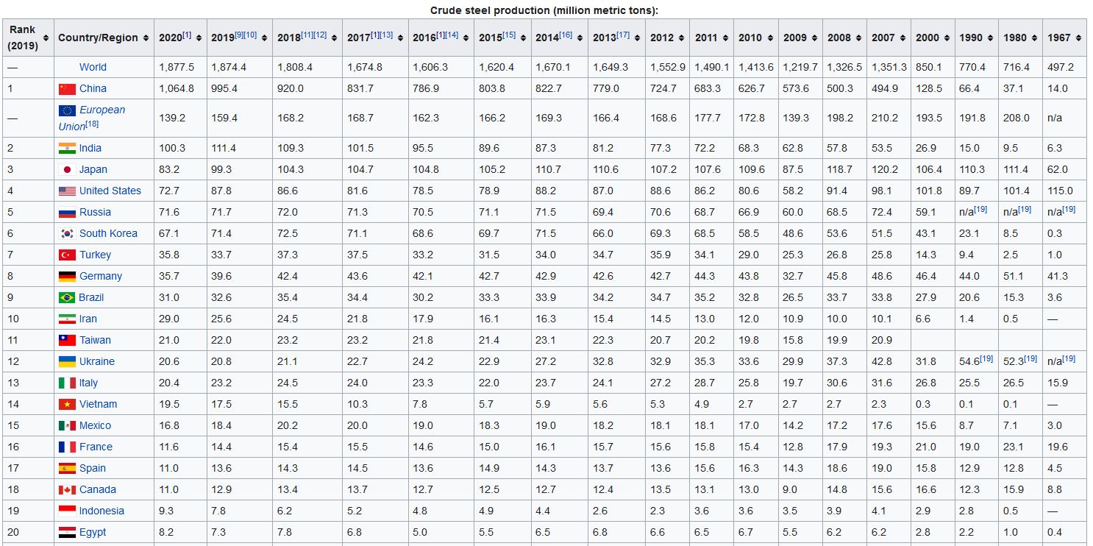Select China 2020 value 1,064.8
The image size is (1093, 546).
[177, 88]
